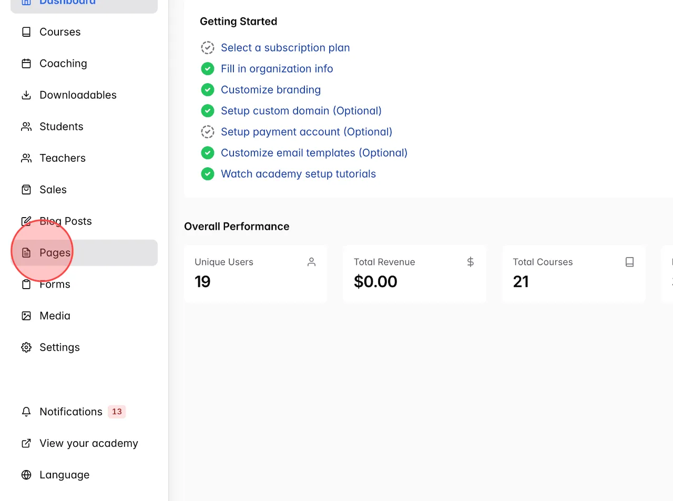Click the Settings gear icon
Viewport: 673px width, 501px height.
point(26,347)
